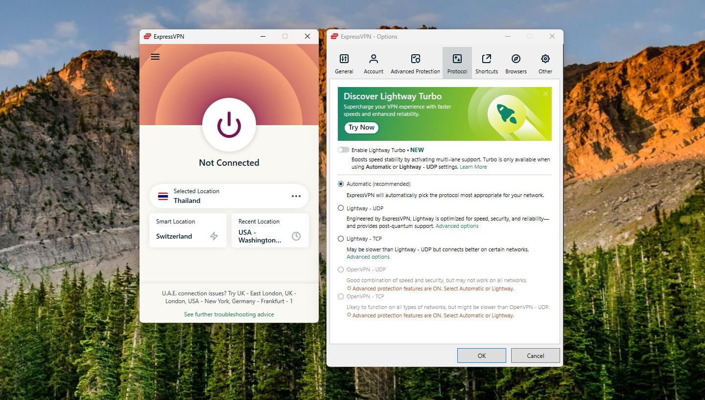Open the General settings tab
This screenshot has height=400, width=705.
(x=344, y=64)
